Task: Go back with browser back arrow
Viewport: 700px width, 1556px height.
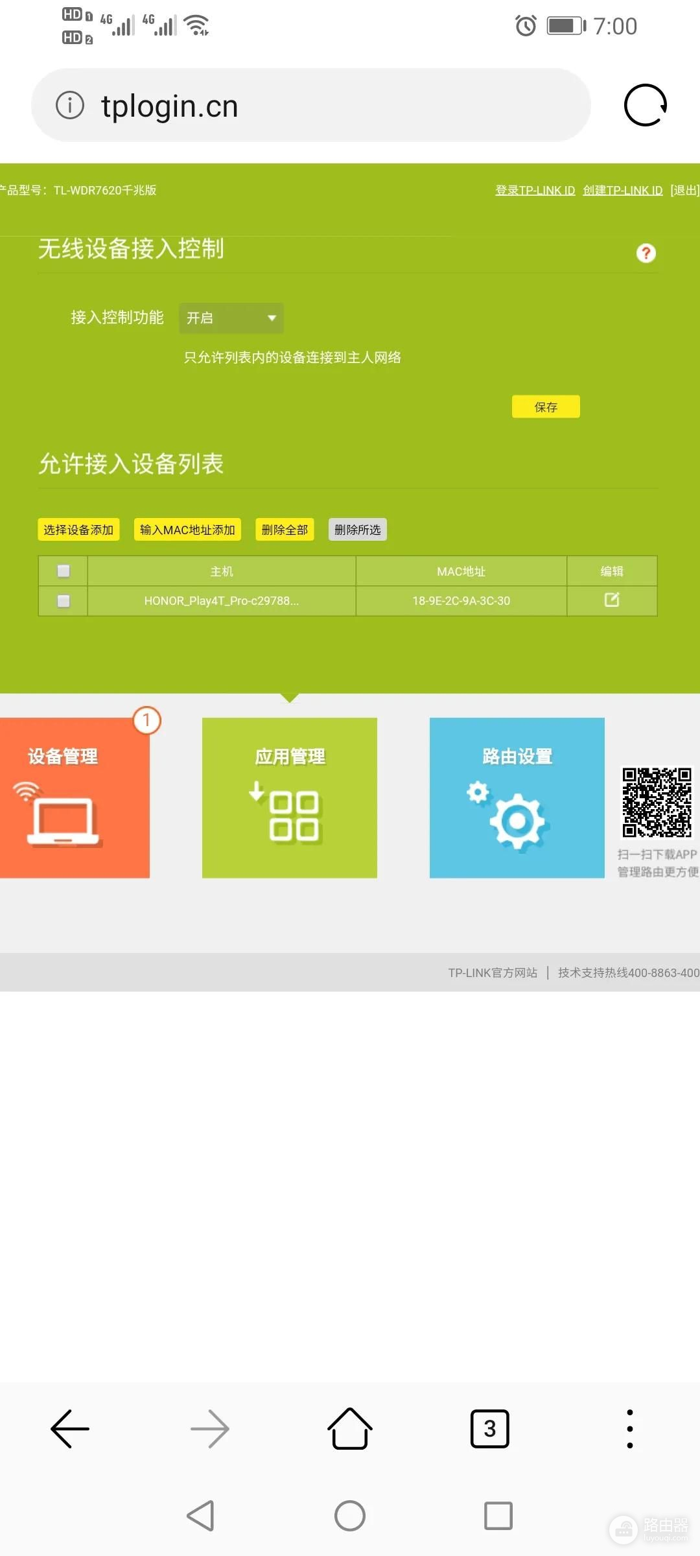Action: (x=70, y=1428)
